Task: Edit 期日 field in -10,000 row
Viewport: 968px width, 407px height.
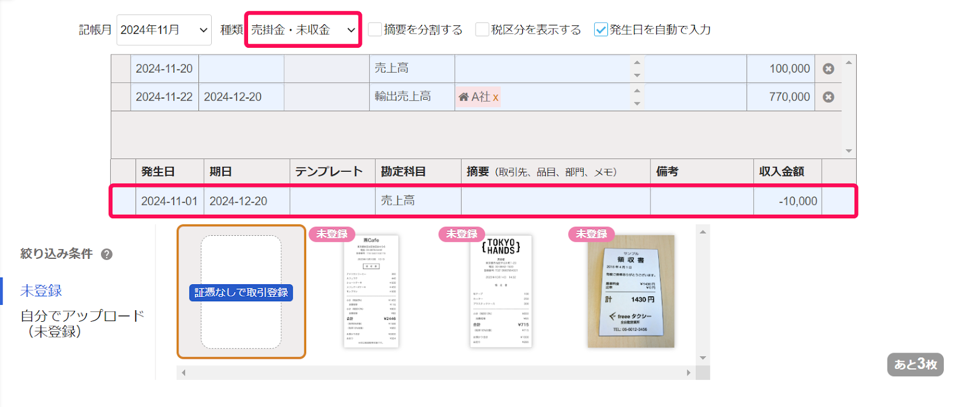Action: (x=247, y=201)
